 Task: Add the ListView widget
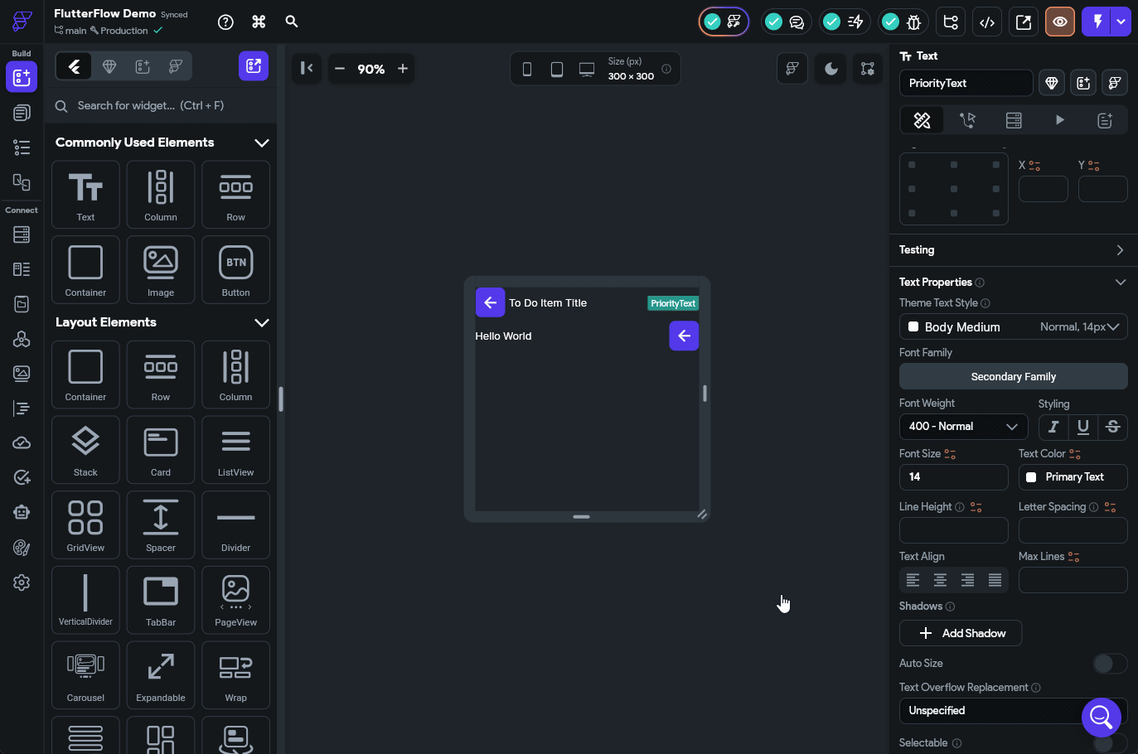tap(235, 450)
